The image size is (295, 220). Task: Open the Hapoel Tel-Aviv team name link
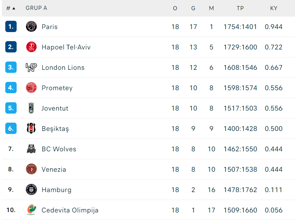click(x=66, y=47)
